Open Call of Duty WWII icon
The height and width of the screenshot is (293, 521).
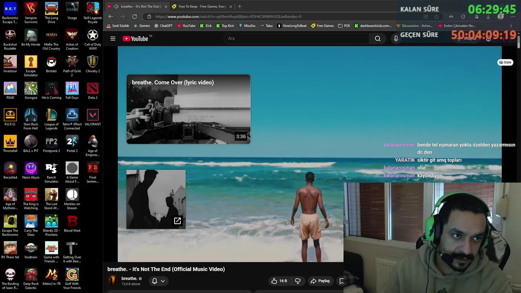point(93,39)
